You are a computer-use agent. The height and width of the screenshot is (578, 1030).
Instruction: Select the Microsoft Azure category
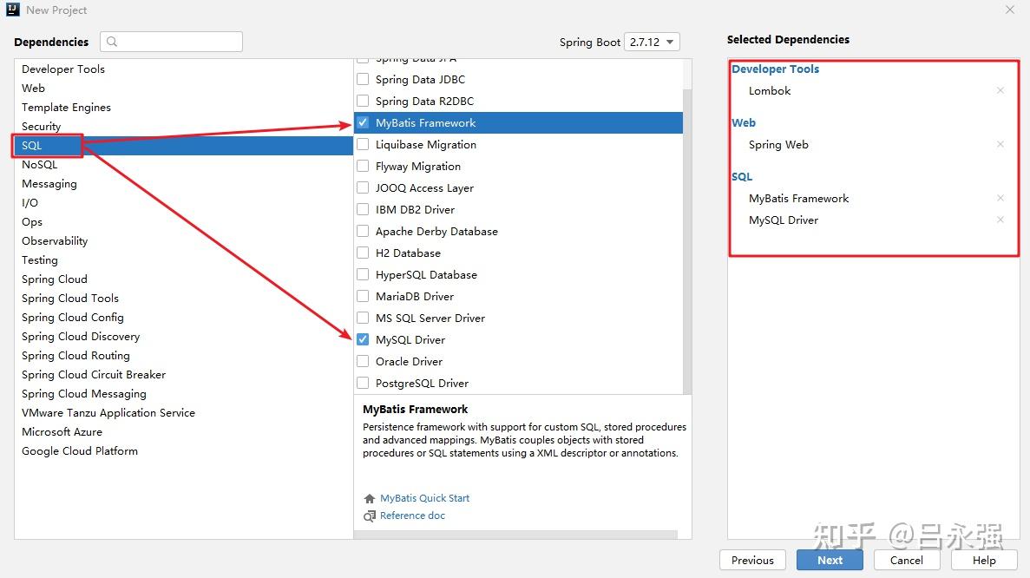[183, 430]
